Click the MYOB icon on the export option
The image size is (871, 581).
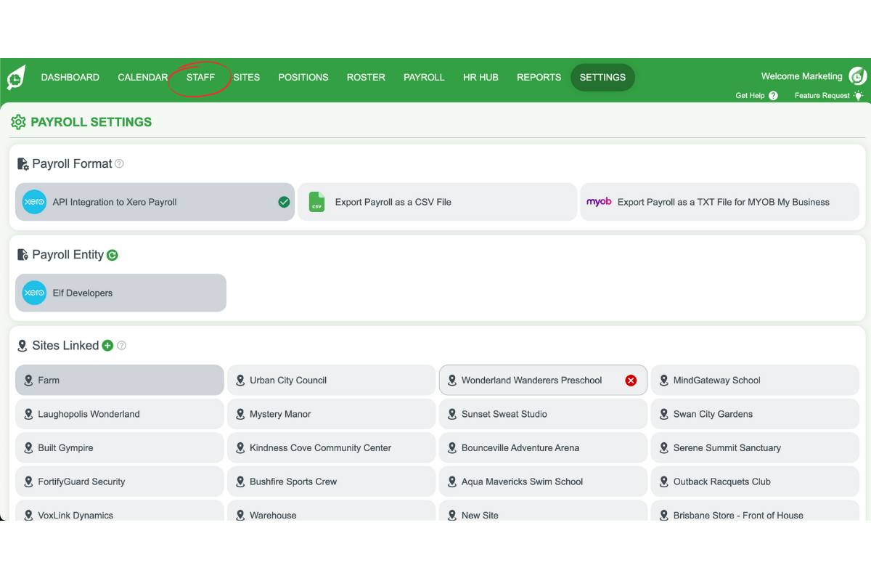click(600, 201)
